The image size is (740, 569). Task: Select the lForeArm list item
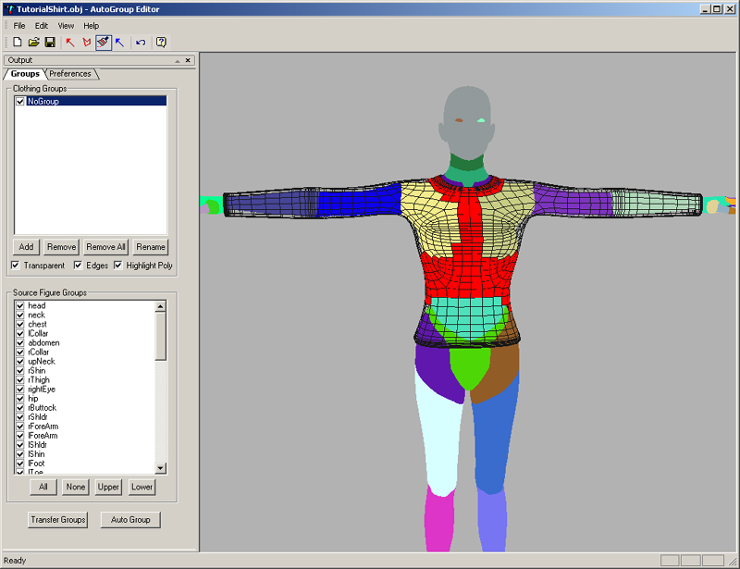point(43,436)
